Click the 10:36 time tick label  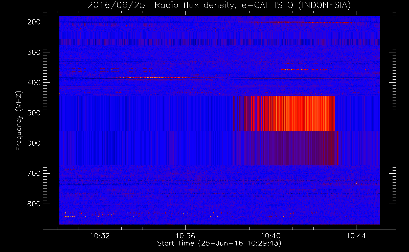(185, 236)
